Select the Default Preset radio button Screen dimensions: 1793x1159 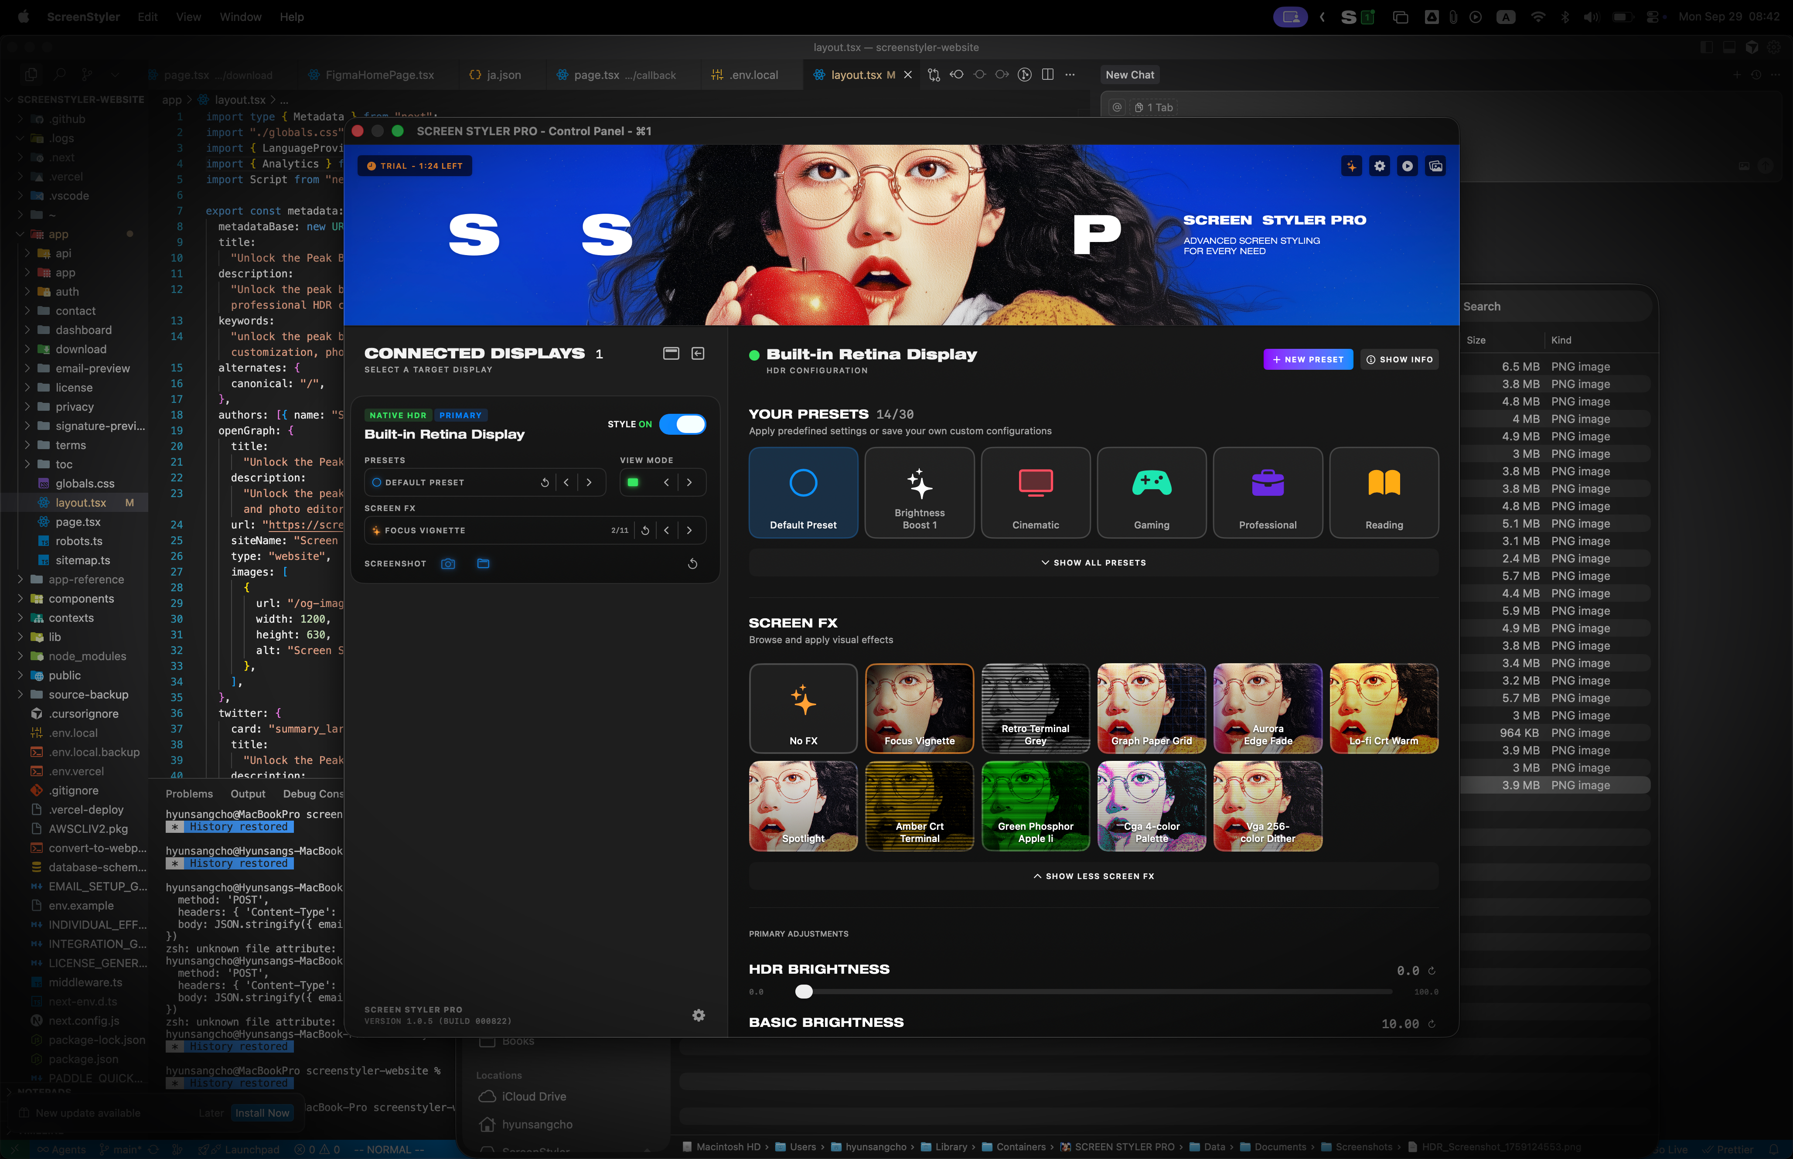pyautogui.click(x=376, y=482)
